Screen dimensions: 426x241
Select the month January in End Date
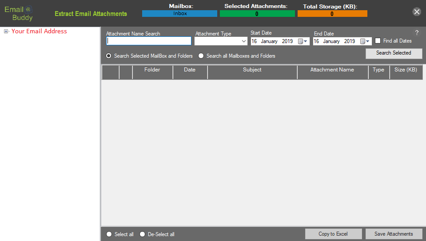(331, 41)
